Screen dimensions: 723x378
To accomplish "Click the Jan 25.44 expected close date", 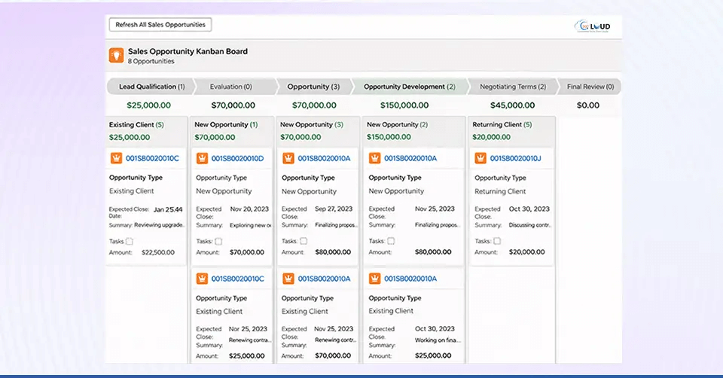I will (168, 209).
